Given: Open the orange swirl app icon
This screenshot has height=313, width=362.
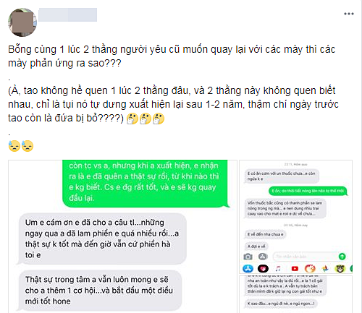Looking at the screenshot, I should tap(310, 268).
